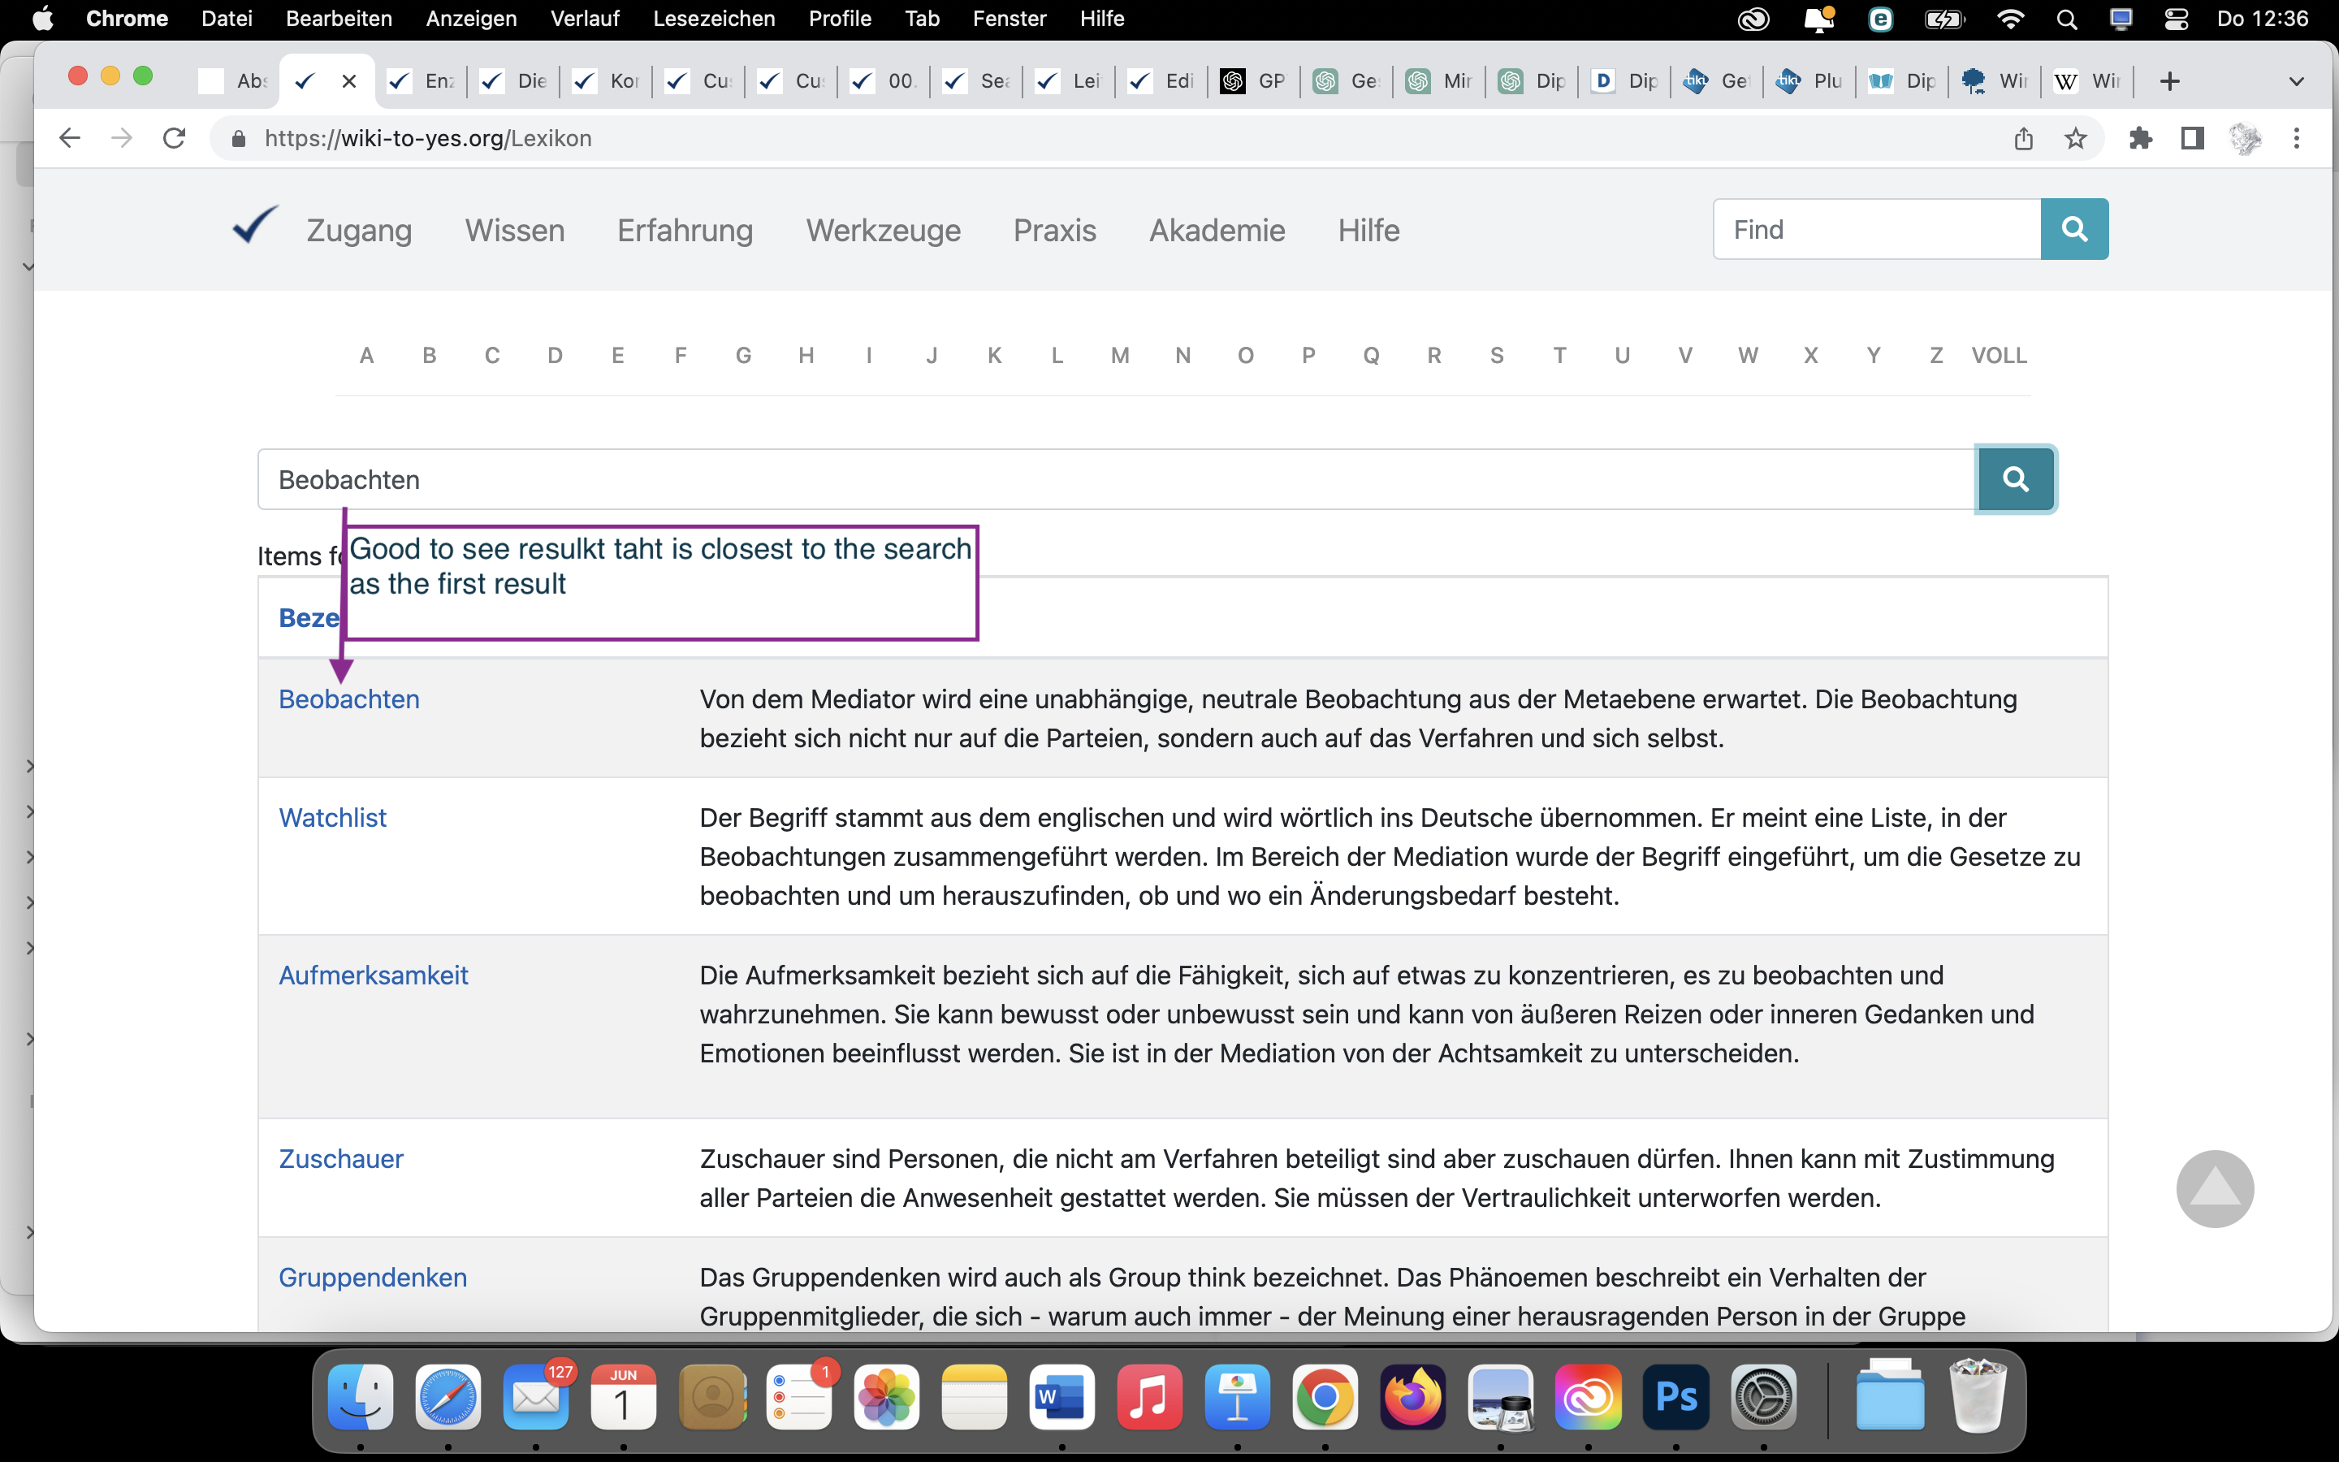The height and width of the screenshot is (1462, 2339).
Task: Toggle the Chrome side panel
Action: pyautogui.click(x=2192, y=138)
